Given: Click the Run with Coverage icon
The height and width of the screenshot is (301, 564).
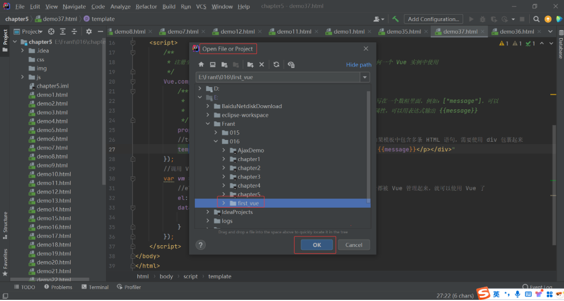Looking at the screenshot, I should point(494,19).
